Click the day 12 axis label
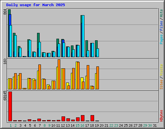The width and height of the screenshot is (165, 129). tap(63, 125)
